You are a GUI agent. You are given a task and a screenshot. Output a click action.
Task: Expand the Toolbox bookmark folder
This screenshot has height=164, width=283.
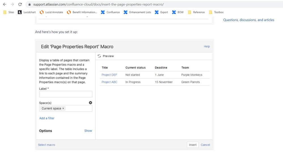[216, 12]
